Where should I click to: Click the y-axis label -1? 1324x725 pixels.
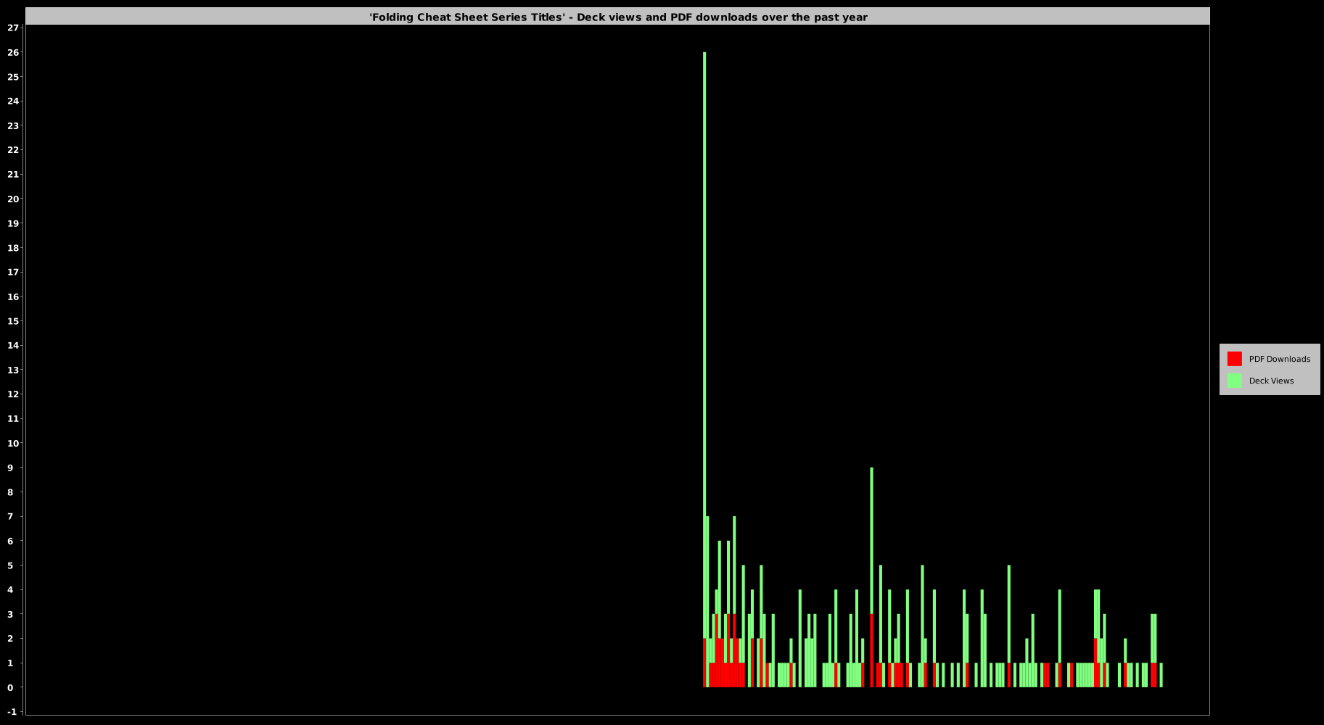12,712
